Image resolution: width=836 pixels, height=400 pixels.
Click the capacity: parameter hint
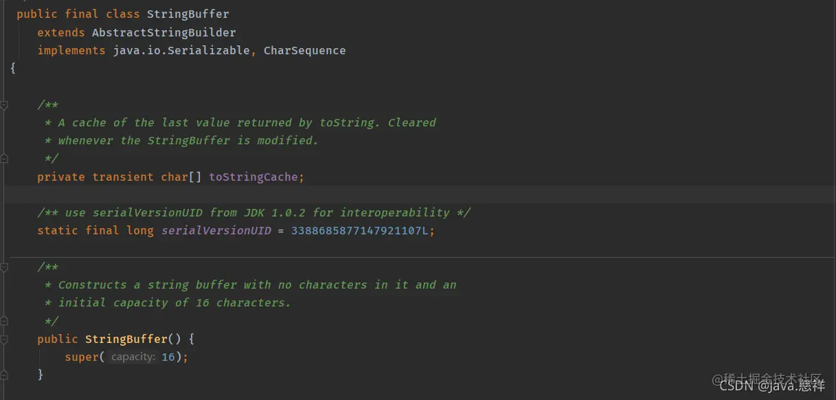tap(133, 357)
